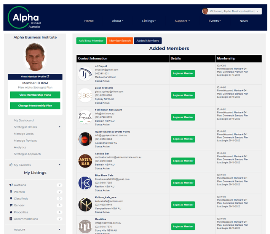Click the Properties house icon
270x234 pixels.
[11, 212]
